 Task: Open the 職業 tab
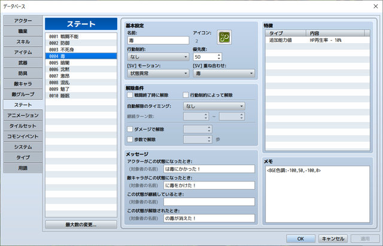pyautogui.click(x=23, y=31)
